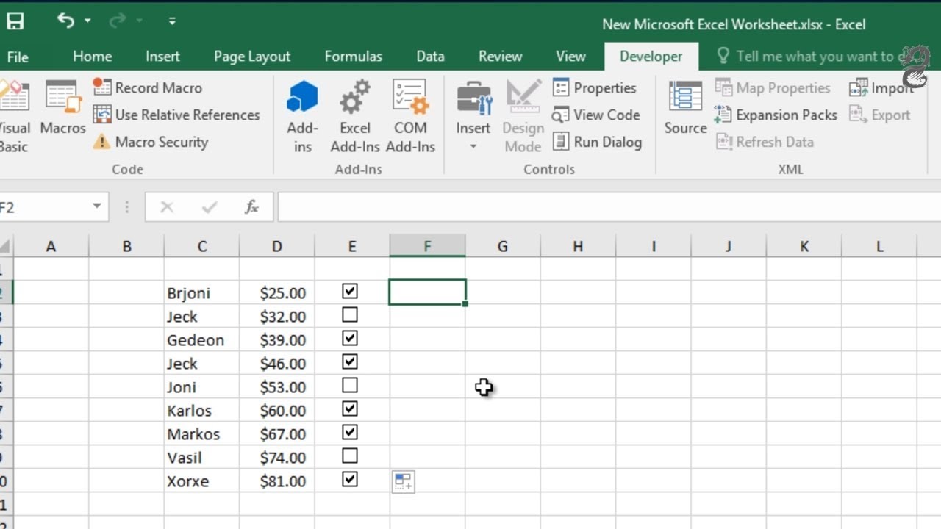This screenshot has height=529, width=941.
Task: Switch to the Formulas tab
Action: (x=354, y=57)
